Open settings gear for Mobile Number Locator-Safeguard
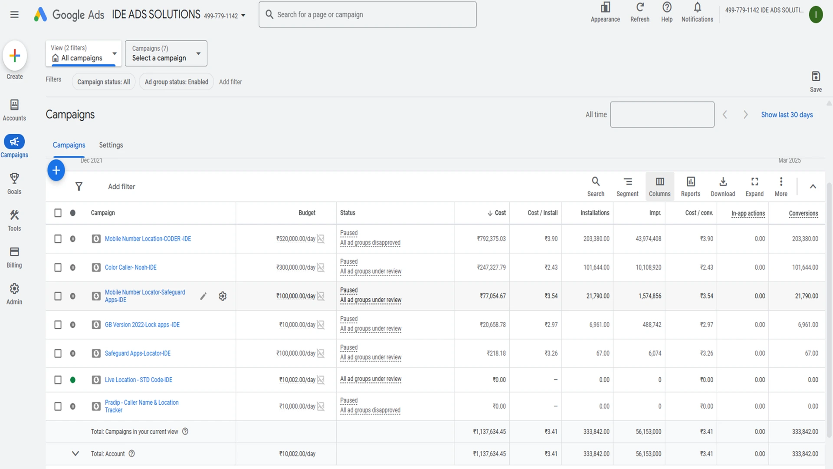This screenshot has height=469, width=833. [x=223, y=296]
